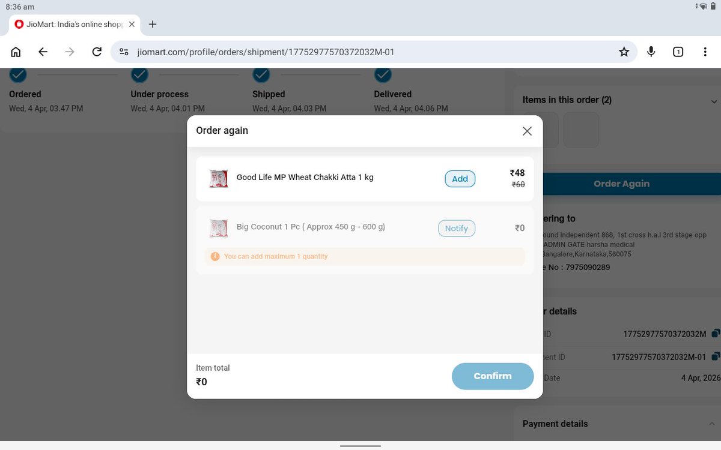Click Order Again button behind dialog
The width and height of the screenshot is (721, 450).
click(x=621, y=184)
